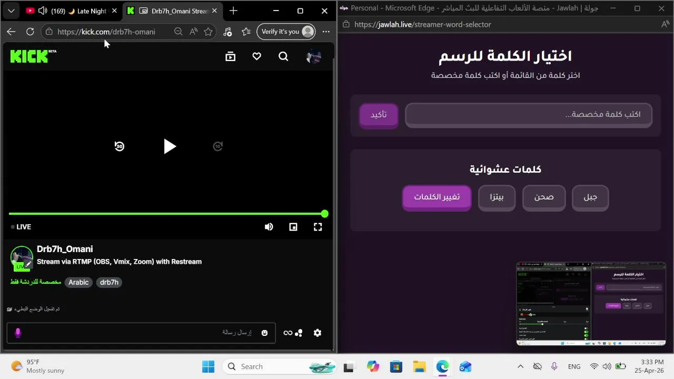
Task: Select the drb7h tag
Action: (109, 282)
